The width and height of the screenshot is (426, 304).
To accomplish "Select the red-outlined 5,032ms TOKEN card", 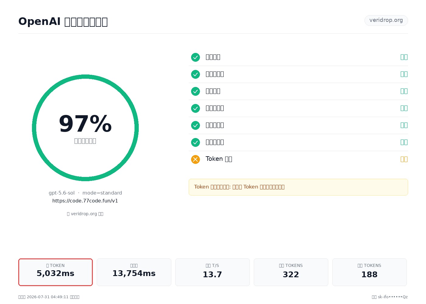I will (55, 272).
